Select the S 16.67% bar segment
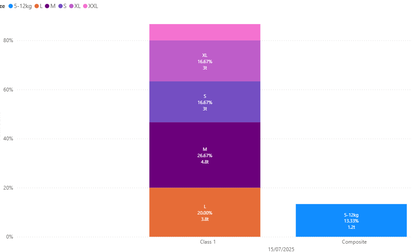This screenshot has height=252, width=412. (205, 102)
